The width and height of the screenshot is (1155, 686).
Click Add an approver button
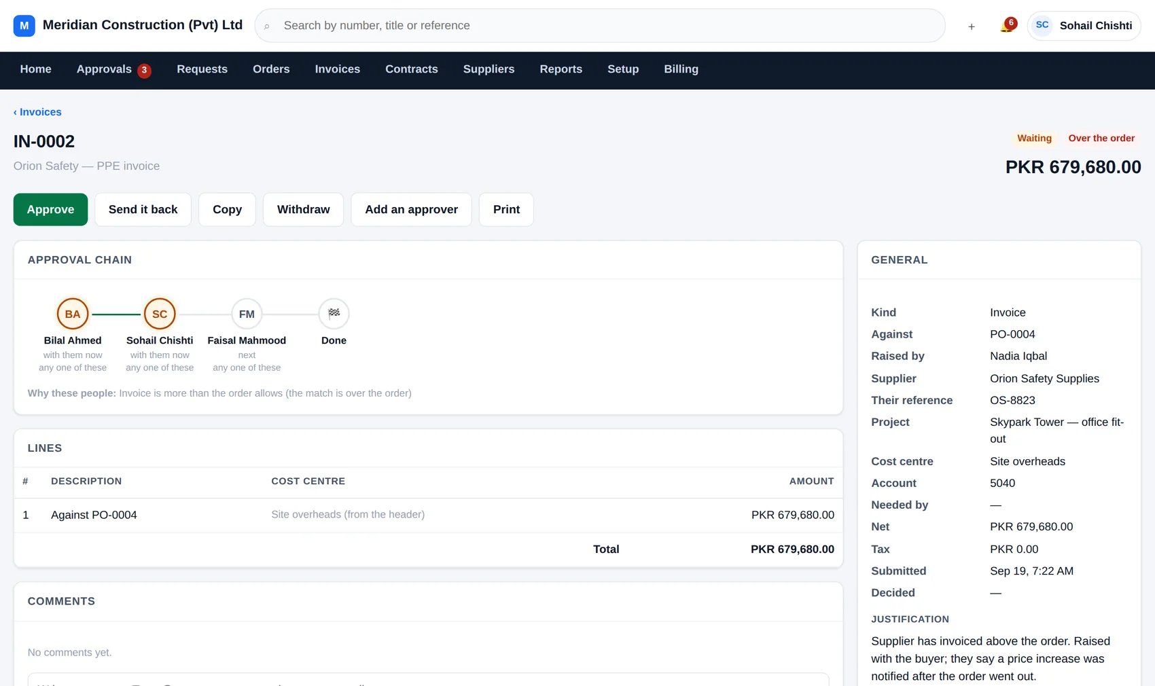click(411, 209)
